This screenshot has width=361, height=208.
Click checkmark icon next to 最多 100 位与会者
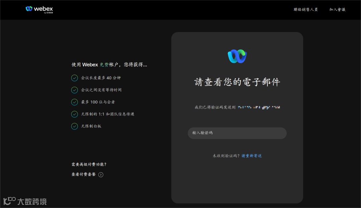point(74,102)
